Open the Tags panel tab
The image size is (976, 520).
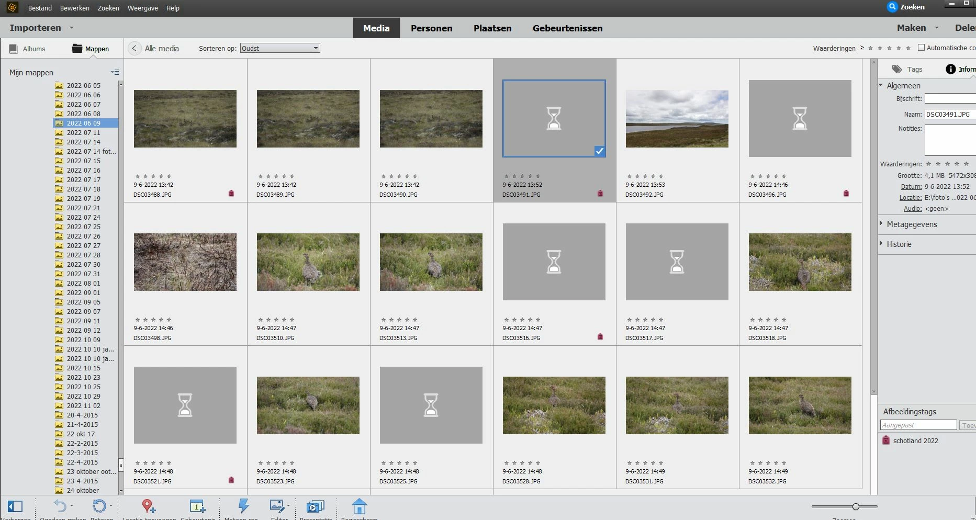(x=907, y=69)
